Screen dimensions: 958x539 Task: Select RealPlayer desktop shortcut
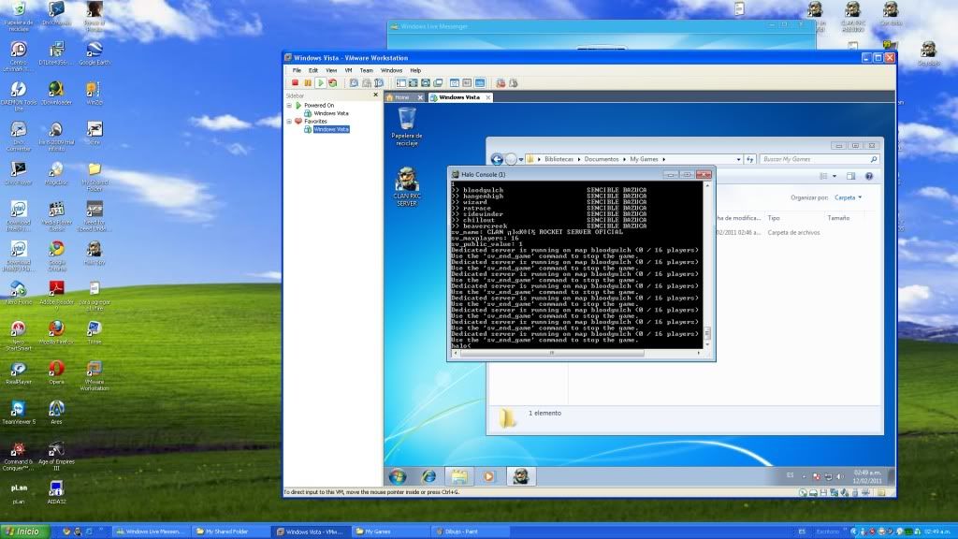pyautogui.click(x=19, y=372)
